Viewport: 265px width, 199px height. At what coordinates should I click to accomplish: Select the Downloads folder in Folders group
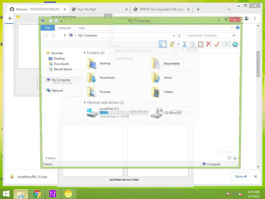tap(101, 78)
